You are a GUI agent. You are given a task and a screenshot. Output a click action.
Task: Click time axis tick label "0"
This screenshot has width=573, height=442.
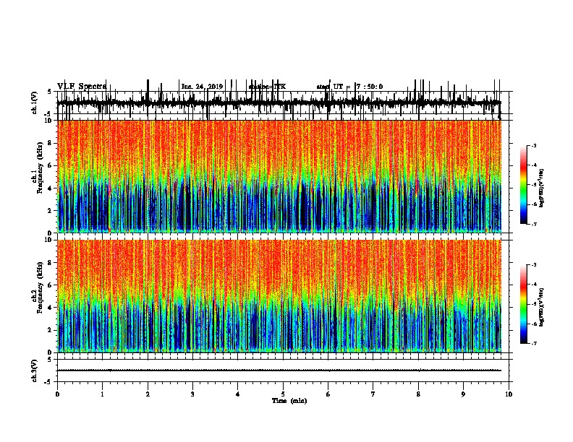(x=57, y=394)
